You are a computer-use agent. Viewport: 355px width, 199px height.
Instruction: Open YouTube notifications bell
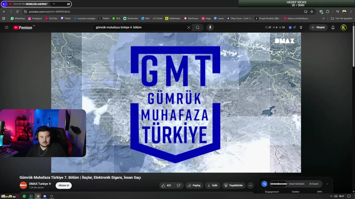(333, 27)
